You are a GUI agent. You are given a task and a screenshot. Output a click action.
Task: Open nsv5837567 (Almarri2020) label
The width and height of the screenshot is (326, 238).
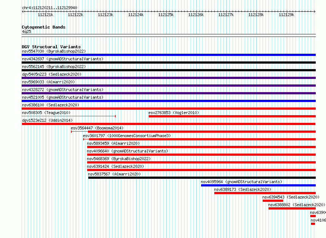114,174
